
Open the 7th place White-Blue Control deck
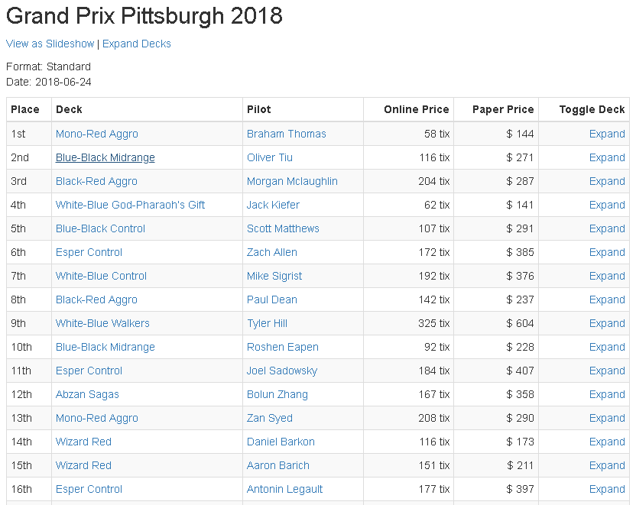pyautogui.click(x=101, y=276)
